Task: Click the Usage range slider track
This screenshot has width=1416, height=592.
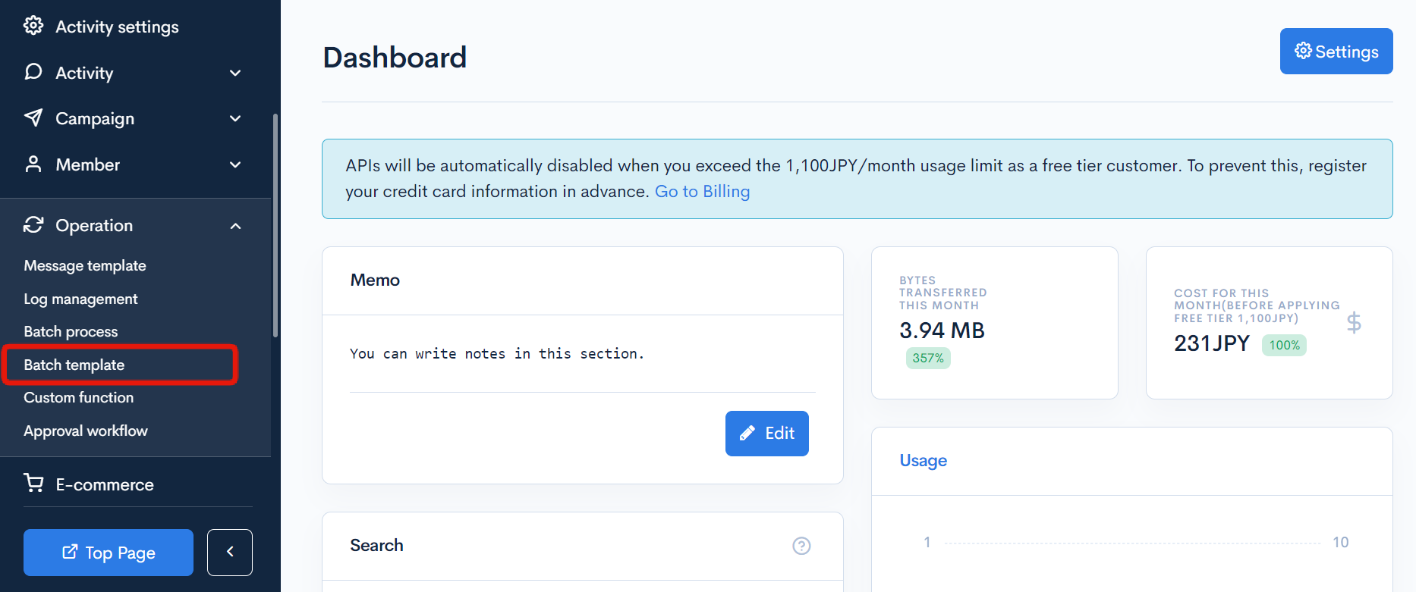Action: pos(1131,543)
